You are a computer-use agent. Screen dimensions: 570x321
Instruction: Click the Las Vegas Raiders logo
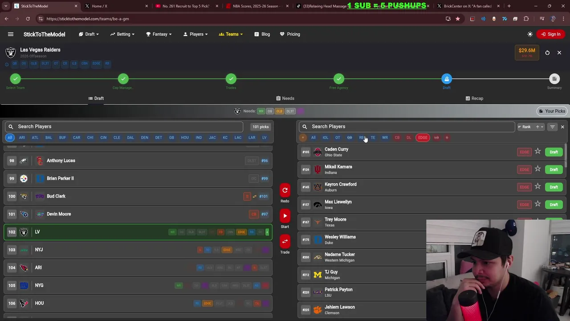click(x=11, y=53)
